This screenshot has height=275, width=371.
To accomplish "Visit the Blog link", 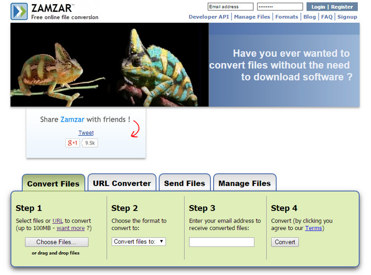I will (310, 17).
